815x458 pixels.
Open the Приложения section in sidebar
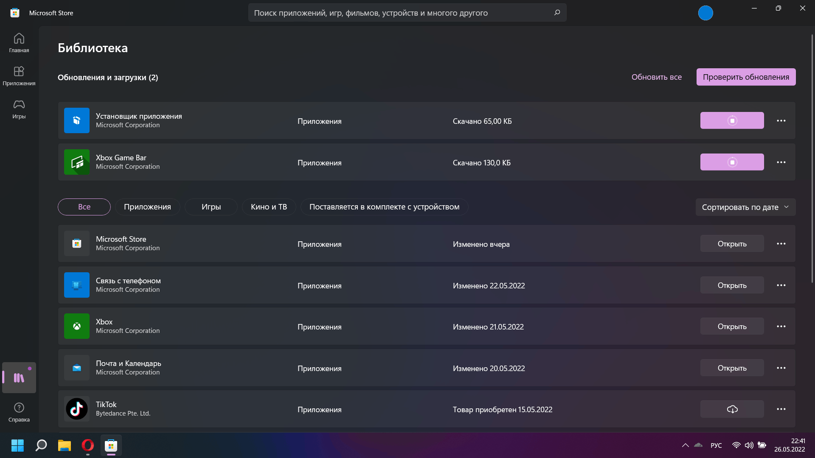[x=19, y=76]
